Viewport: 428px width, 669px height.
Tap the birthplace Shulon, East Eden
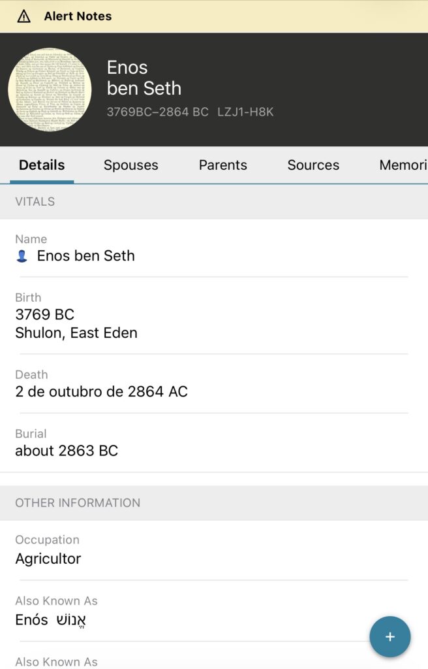76,333
